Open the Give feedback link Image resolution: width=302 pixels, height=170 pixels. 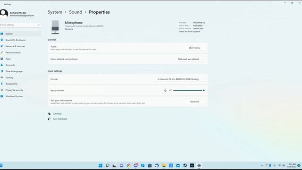pos(60,119)
